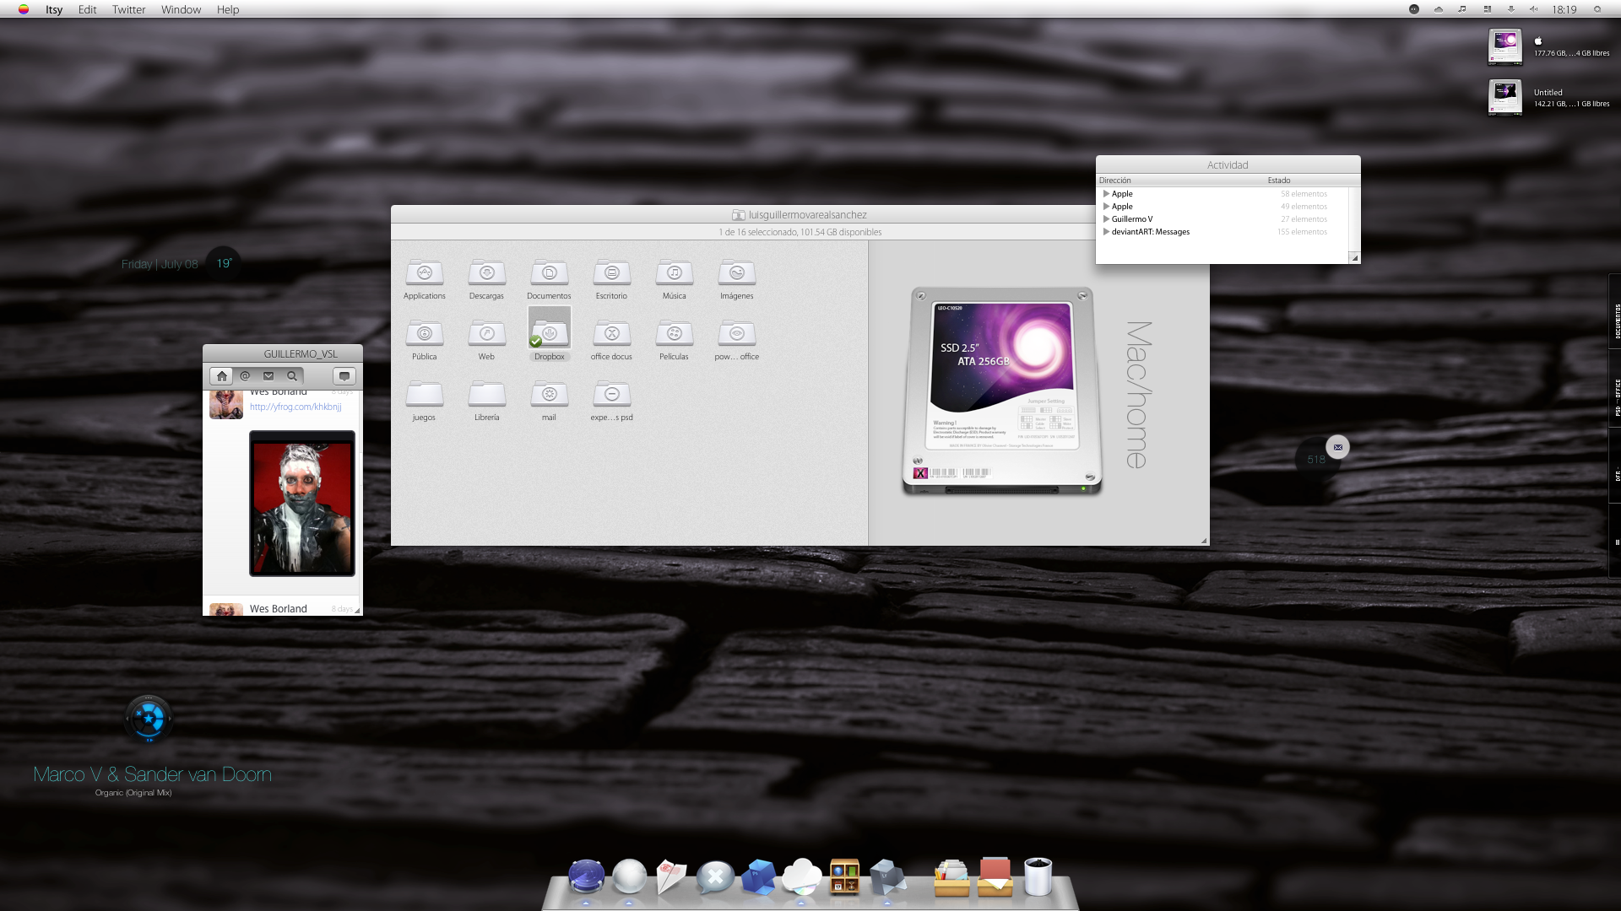Open the Trash in the Dock
Viewport: 1621px width, 911px height.
coord(1038,877)
